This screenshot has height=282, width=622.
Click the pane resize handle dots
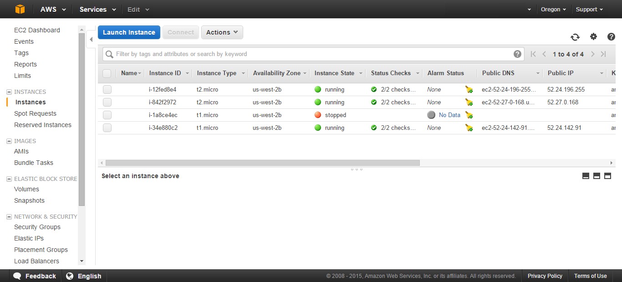[x=357, y=169]
